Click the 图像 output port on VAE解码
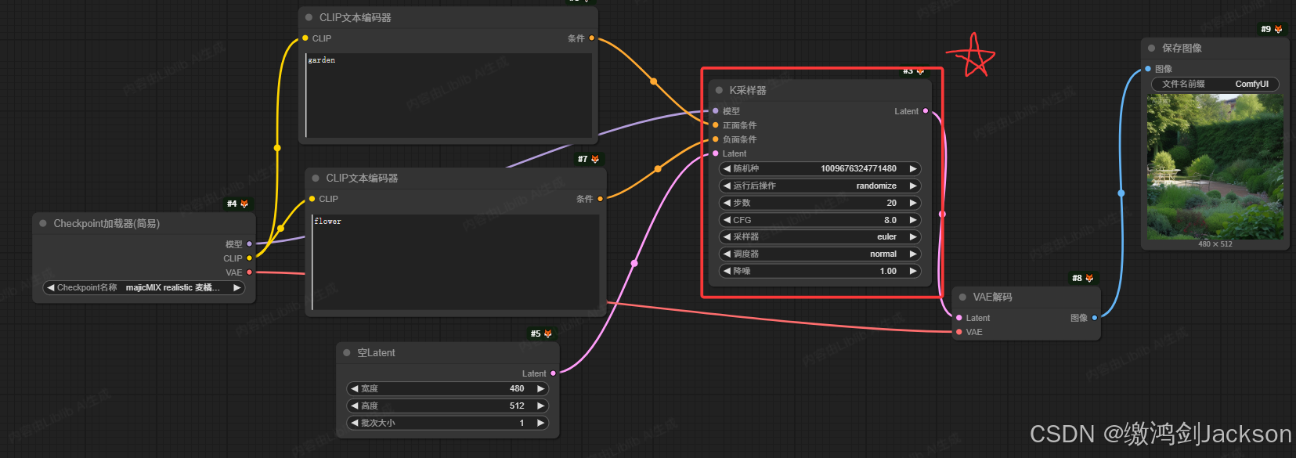Image resolution: width=1296 pixels, height=458 pixels. tap(1094, 317)
